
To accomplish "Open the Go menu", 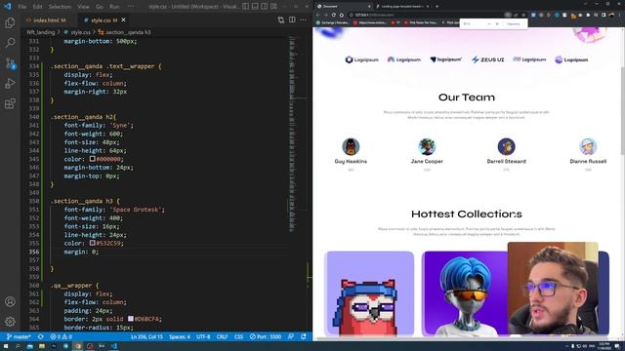I will point(100,7).
